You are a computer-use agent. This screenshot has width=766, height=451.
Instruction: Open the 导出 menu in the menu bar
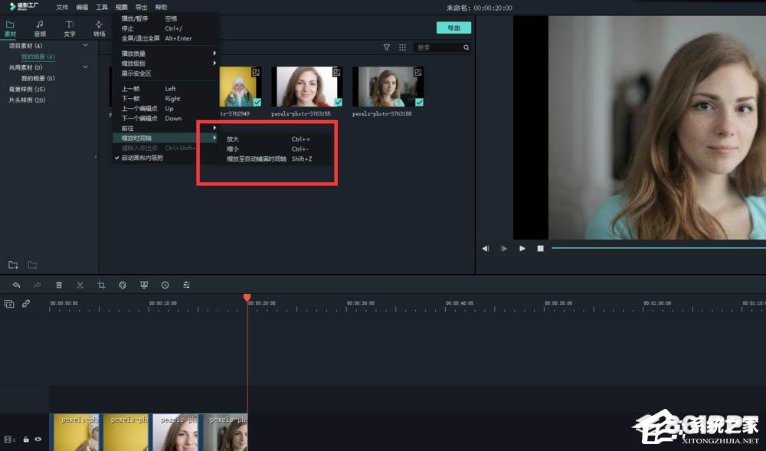[x=141, y=8]
